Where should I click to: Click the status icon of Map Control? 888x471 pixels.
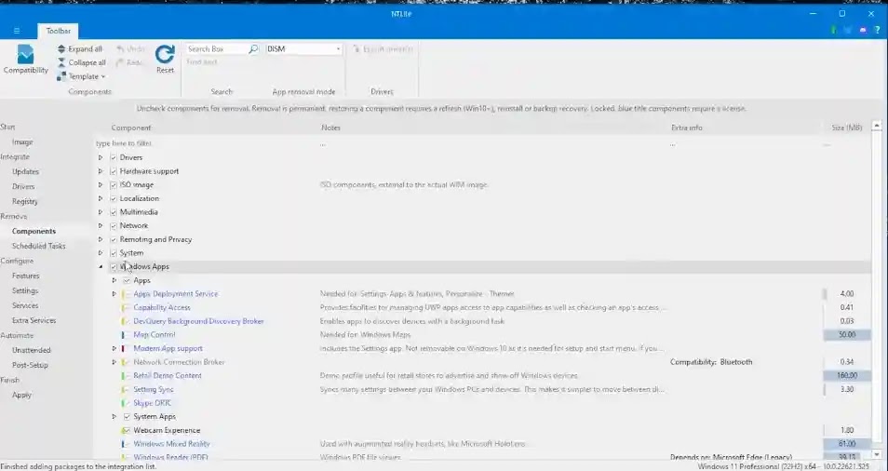[124, 335]
